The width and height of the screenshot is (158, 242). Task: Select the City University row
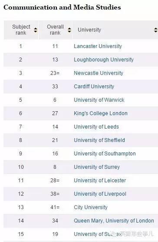click(81, 207)
